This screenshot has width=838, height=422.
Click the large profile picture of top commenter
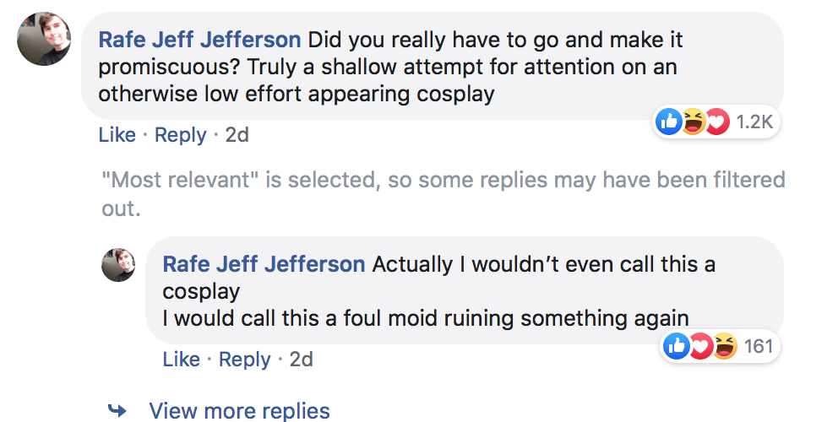44,39
